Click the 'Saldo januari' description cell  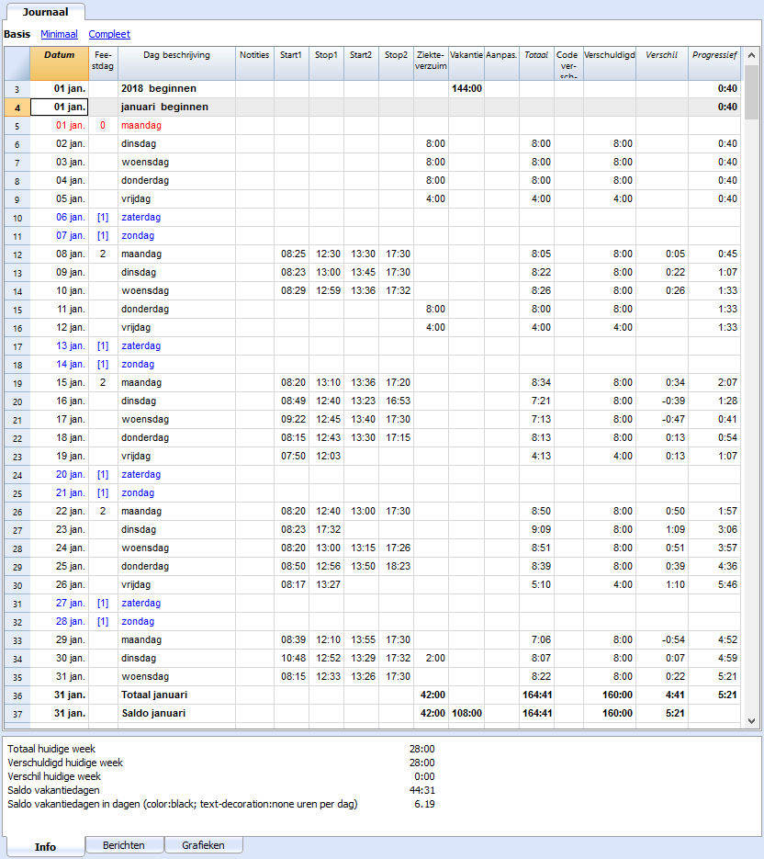coord(177,713)
